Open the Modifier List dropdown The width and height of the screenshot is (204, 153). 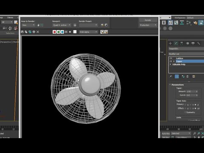coord(186,54)
